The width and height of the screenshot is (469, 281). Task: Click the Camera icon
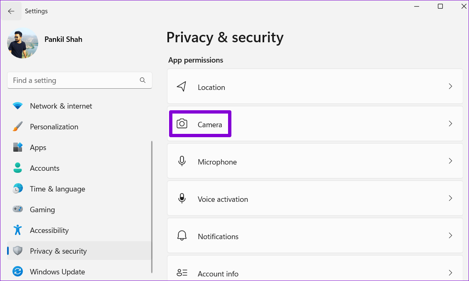182,124
